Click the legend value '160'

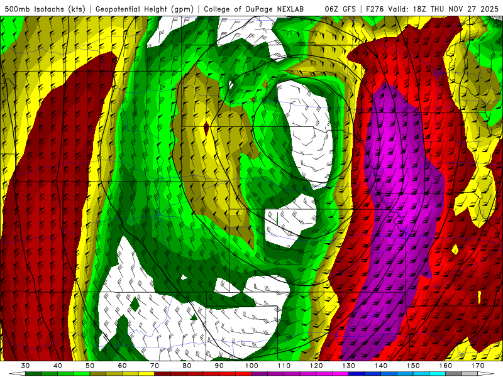click(446, 366)
